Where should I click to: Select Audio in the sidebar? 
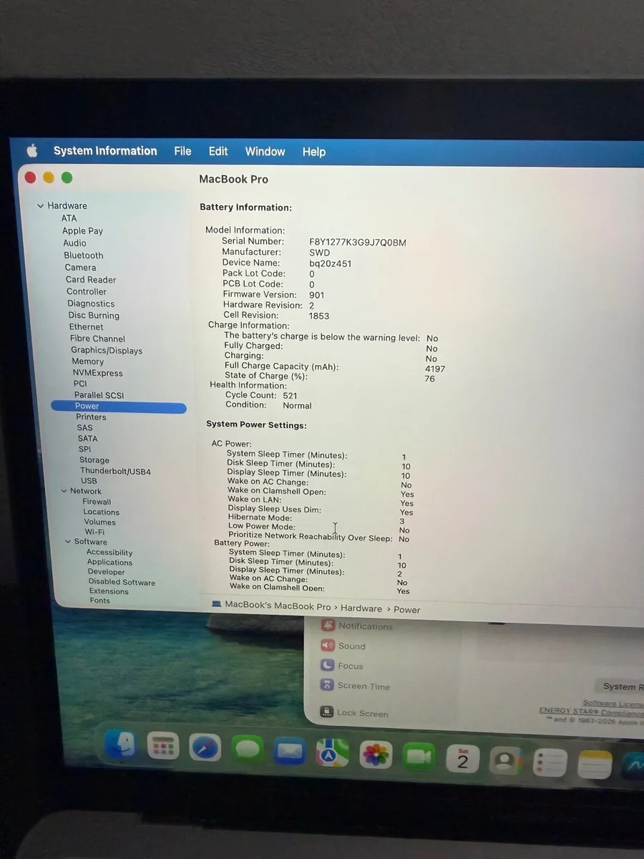(74, 243)
